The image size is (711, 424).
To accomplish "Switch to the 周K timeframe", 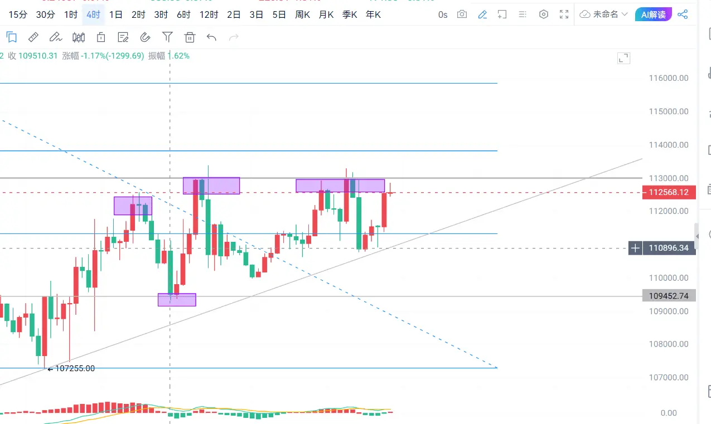I will 302,14.
